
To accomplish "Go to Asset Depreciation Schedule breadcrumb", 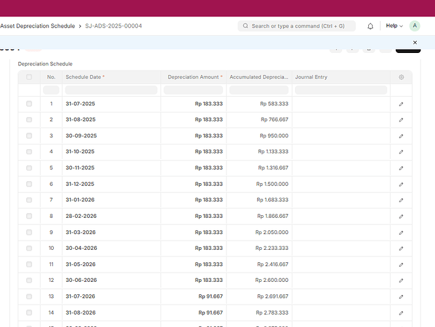I will click(37, 26).
